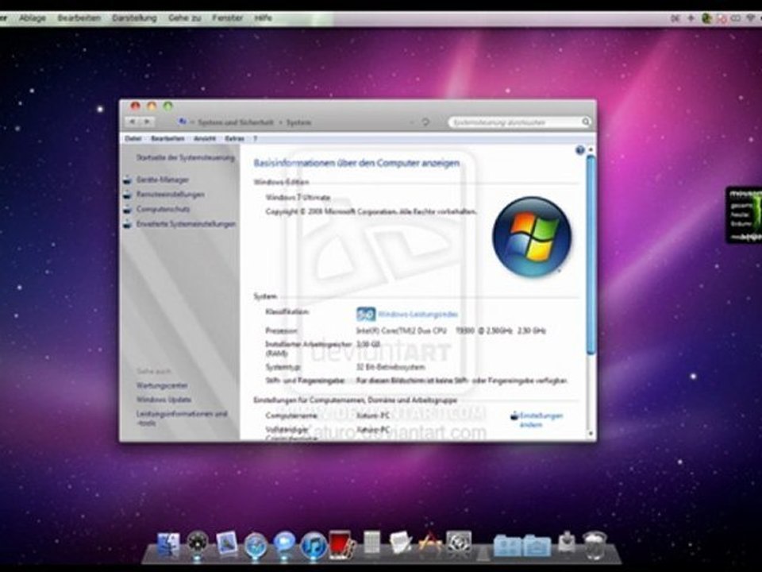The width and height of the screenshot is (762, 572).
Task: Open Windows Update link in sidebar
Action: [164, 400]
